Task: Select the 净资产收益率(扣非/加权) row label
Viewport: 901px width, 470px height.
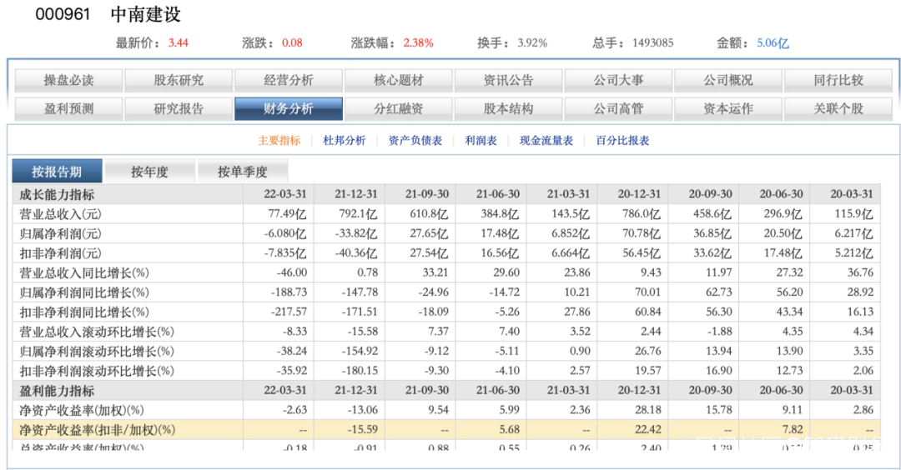Action: [x=97, y=430]
